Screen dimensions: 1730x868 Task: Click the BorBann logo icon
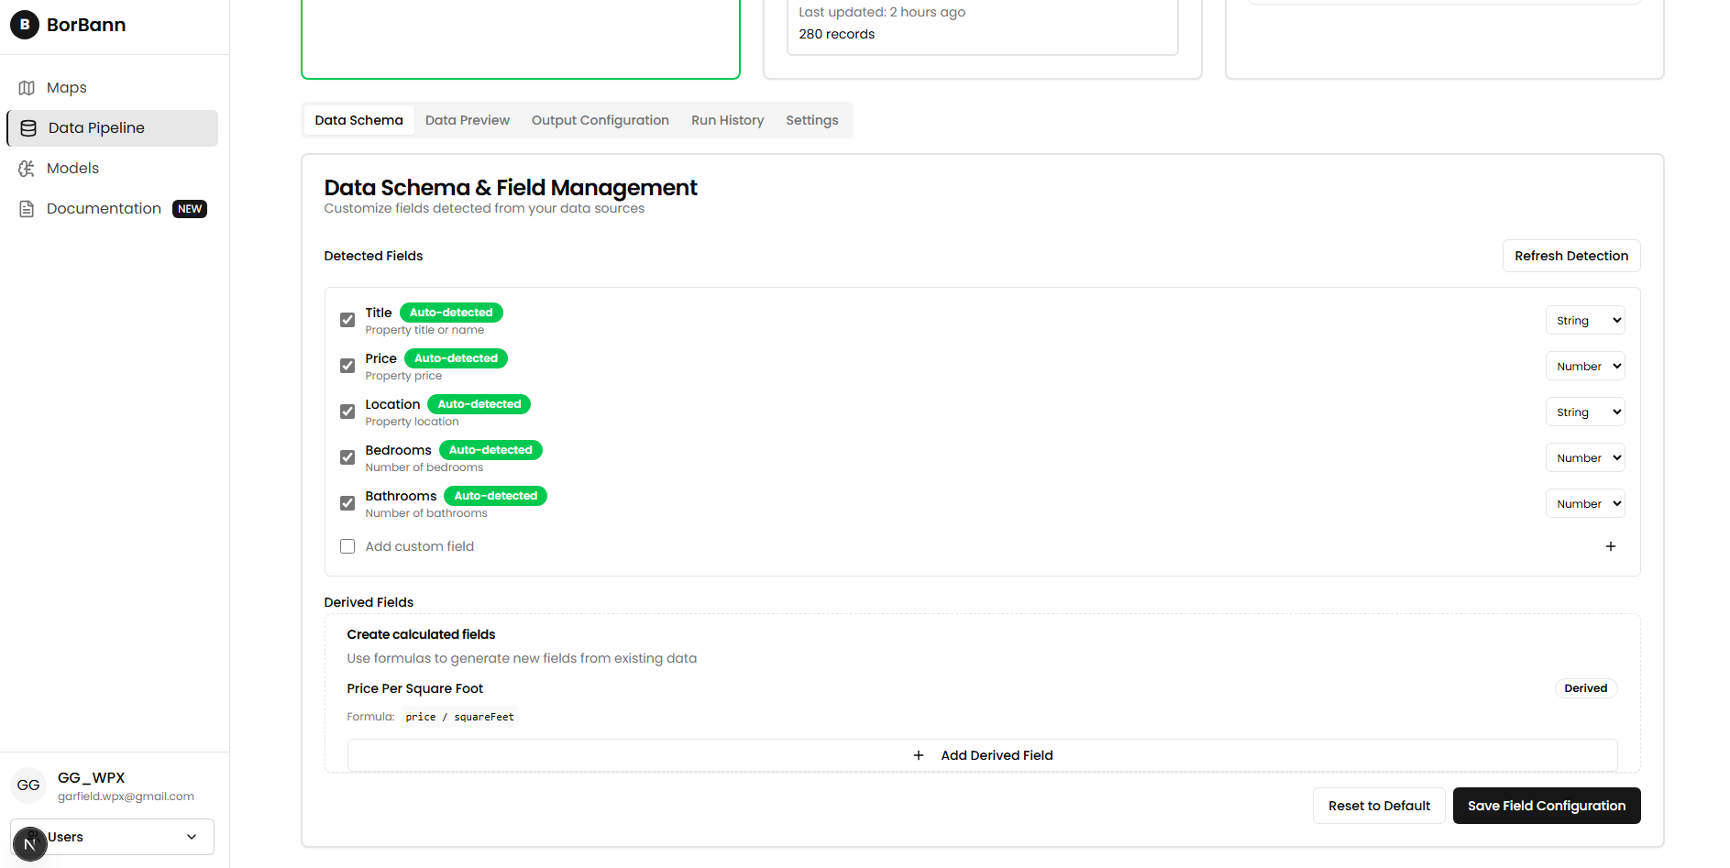[25, 25]
